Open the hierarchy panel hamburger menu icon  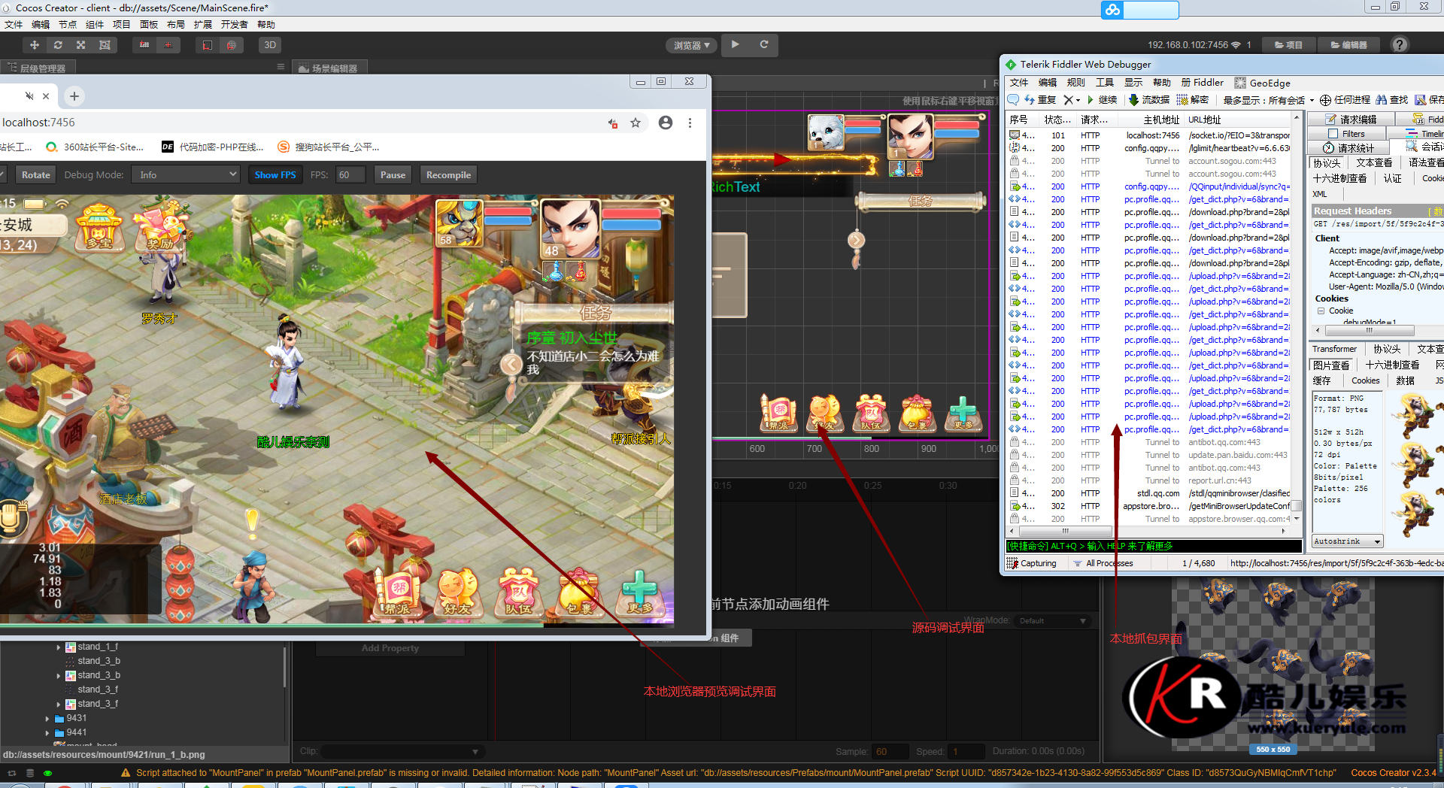click(281, 67)
